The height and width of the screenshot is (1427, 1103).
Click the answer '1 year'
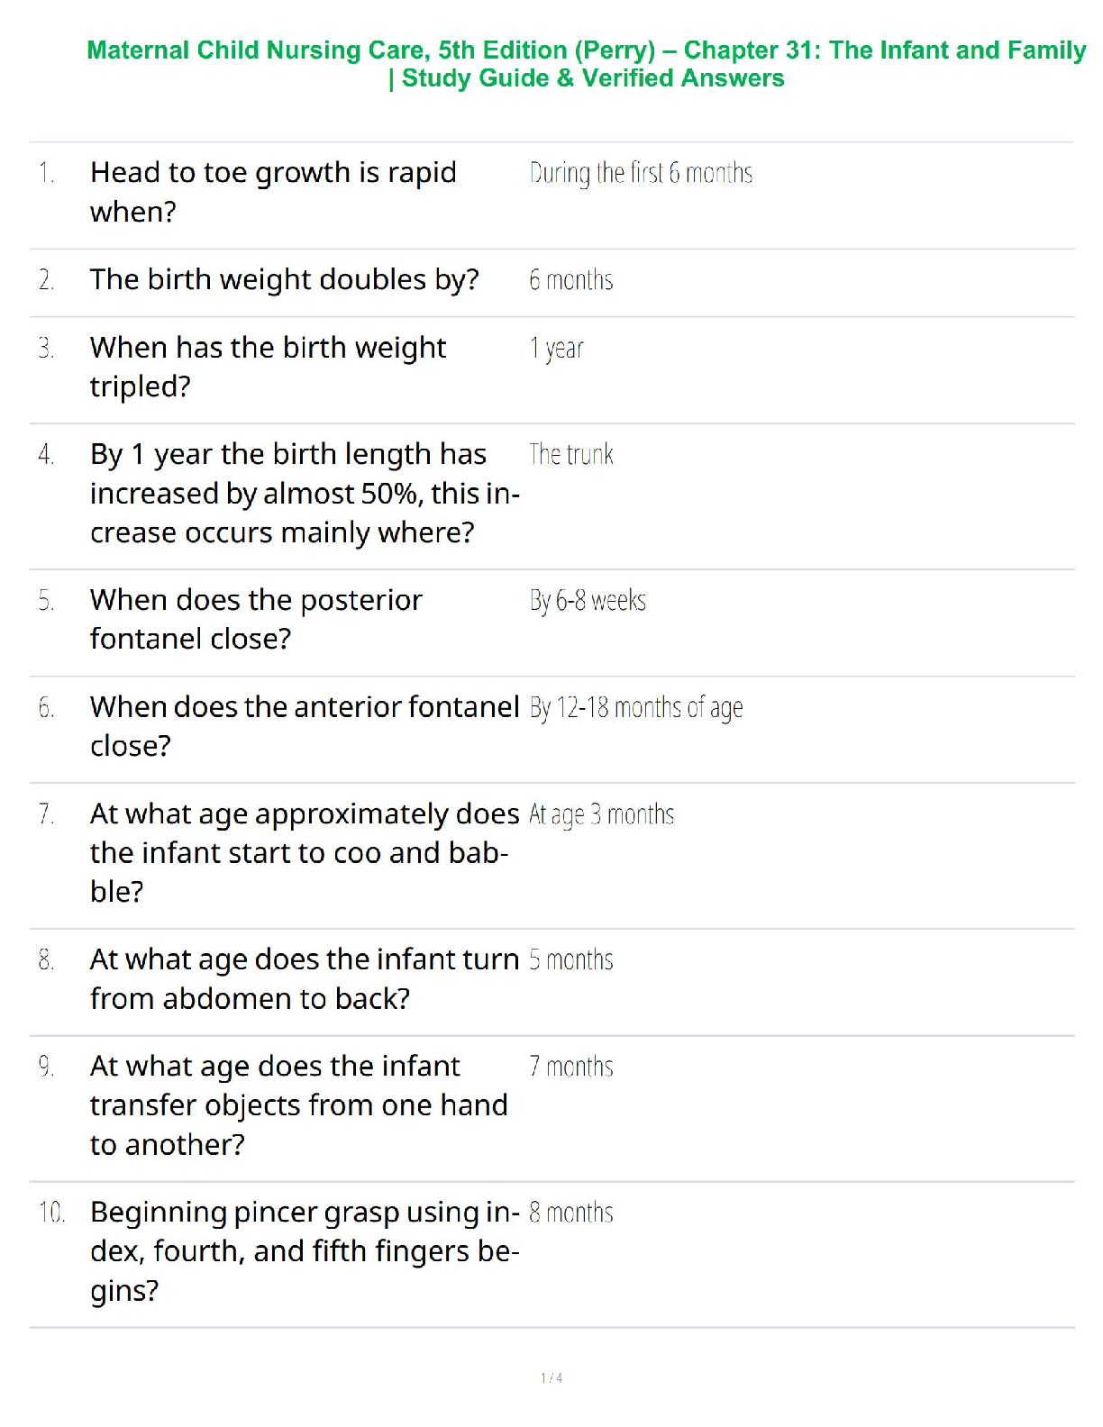click(x=556, y=348)
